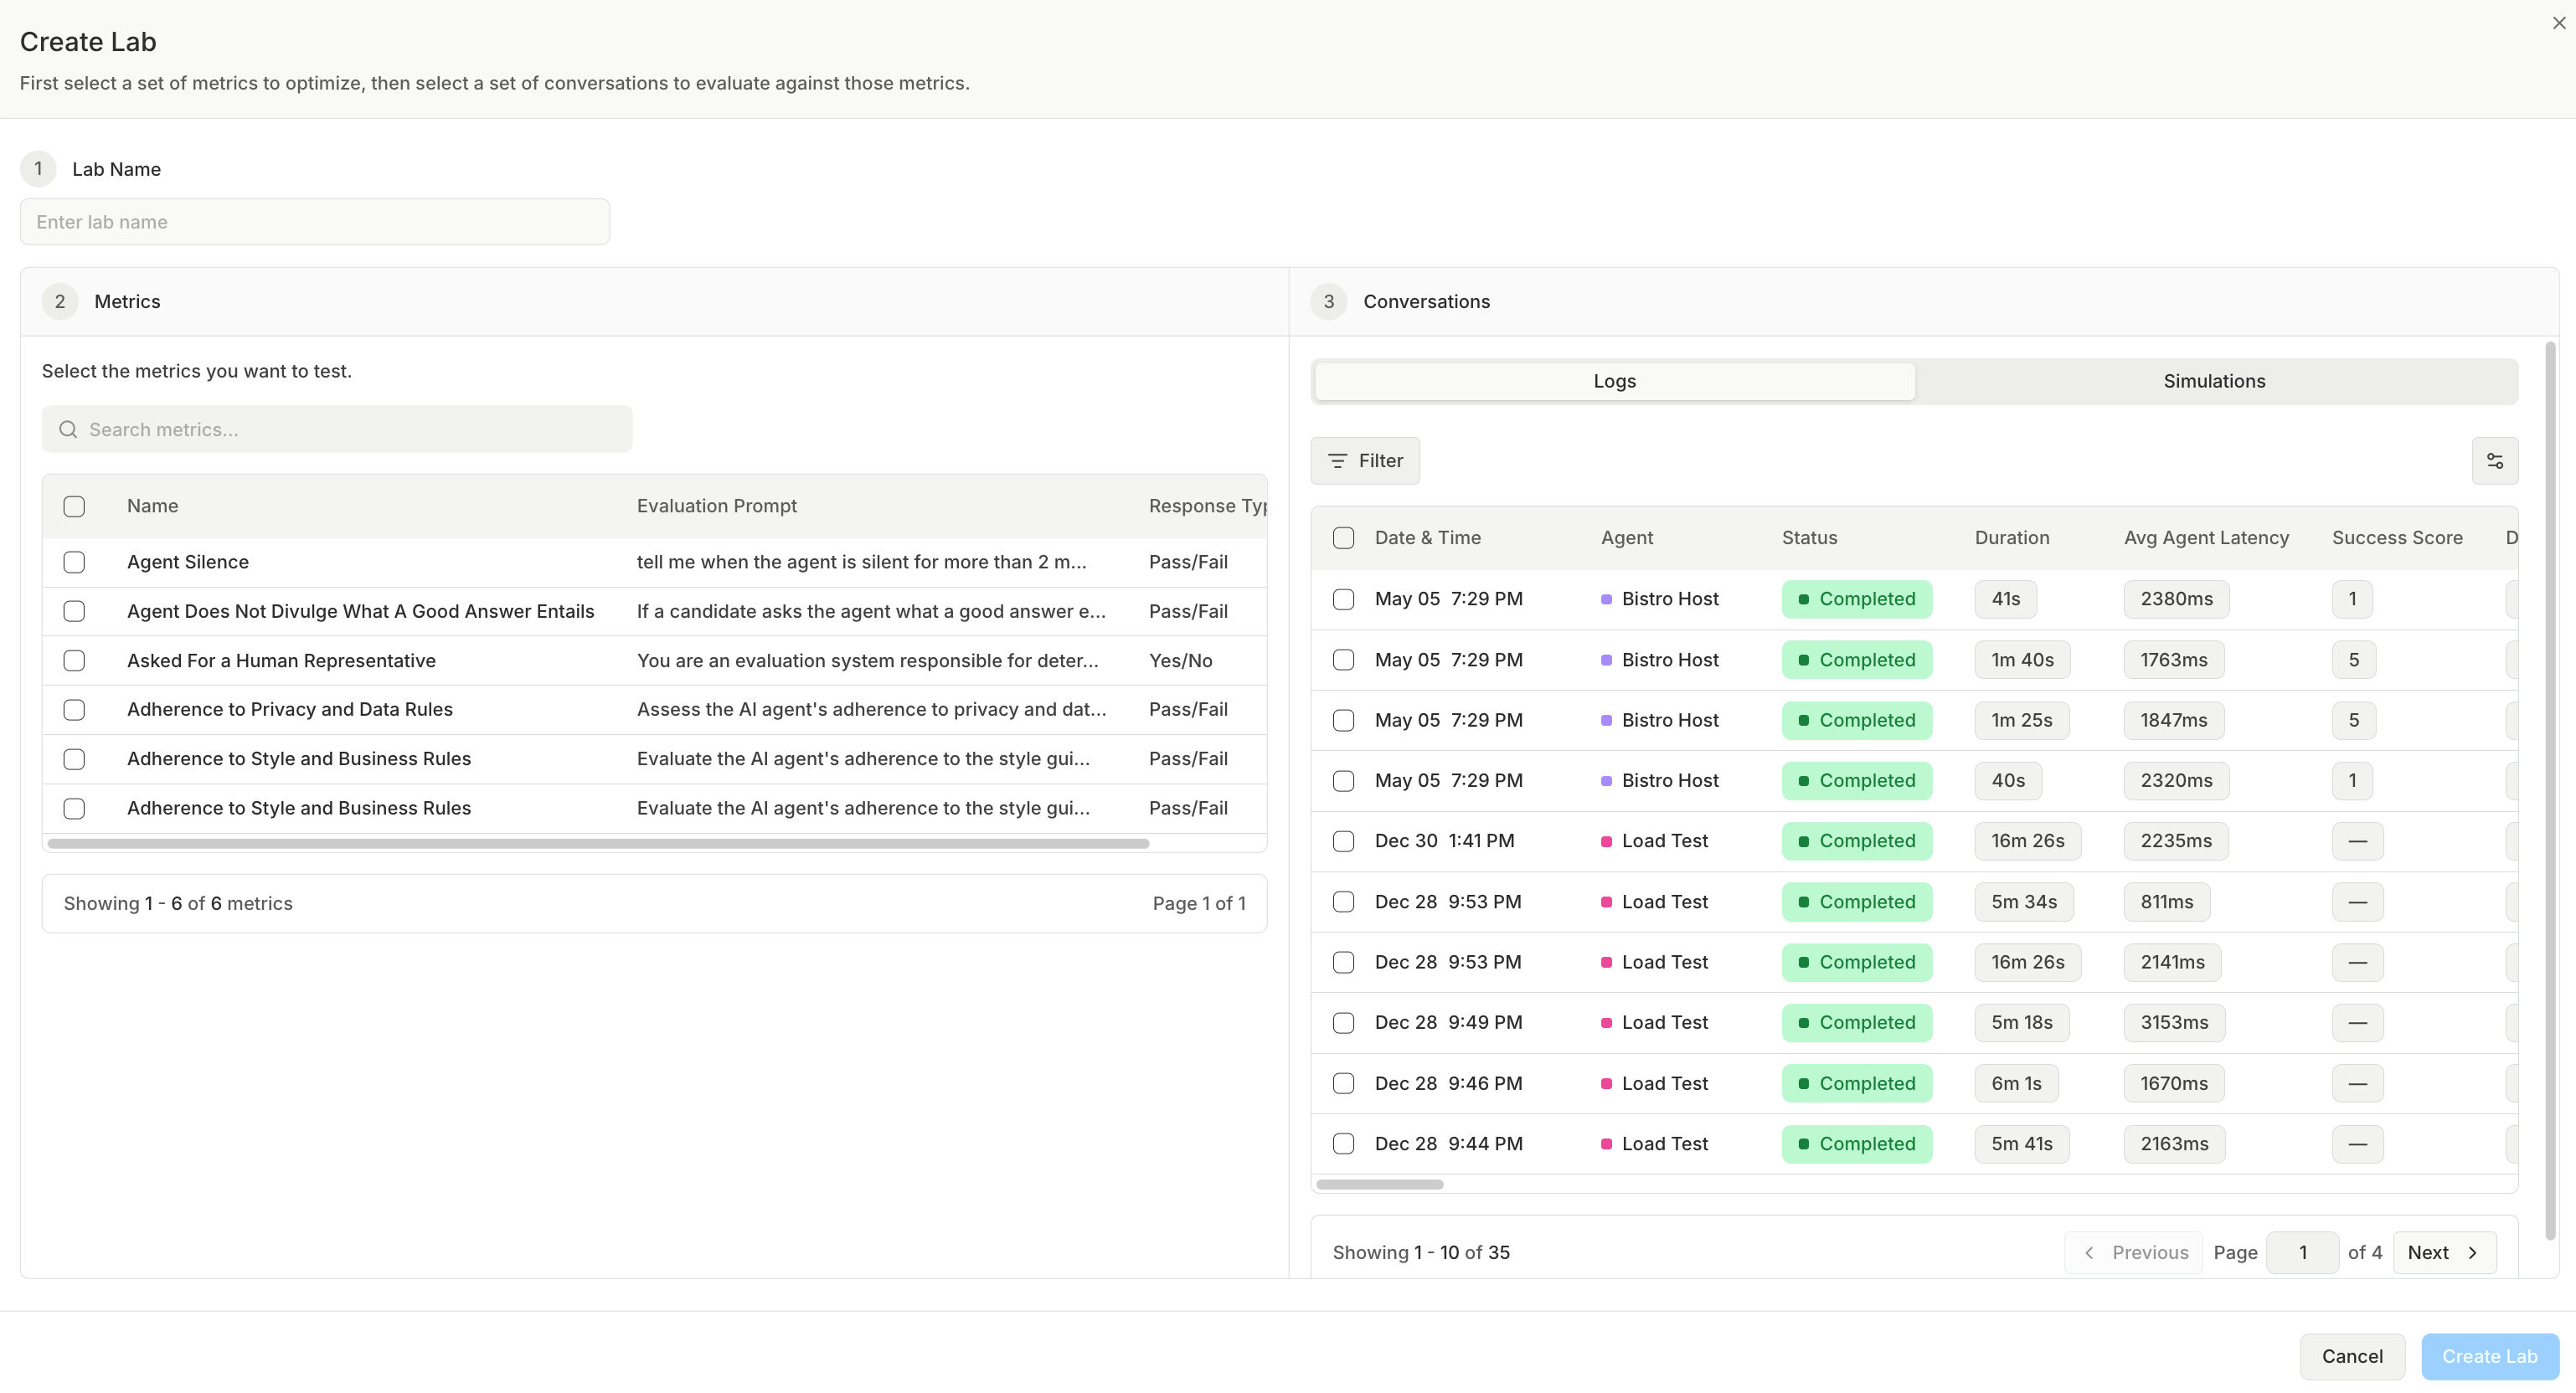Check the Agent Does Not Divulge metric
2576x1393 pixels.
[74, 612]
